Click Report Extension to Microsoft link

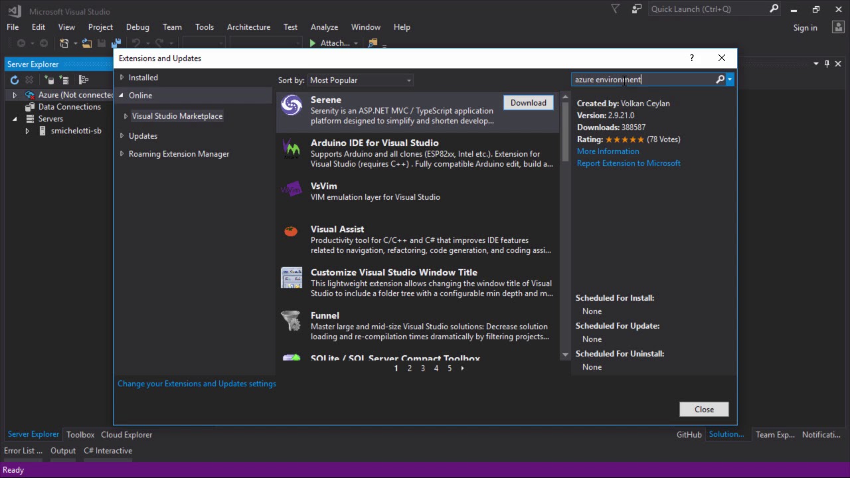628,163
